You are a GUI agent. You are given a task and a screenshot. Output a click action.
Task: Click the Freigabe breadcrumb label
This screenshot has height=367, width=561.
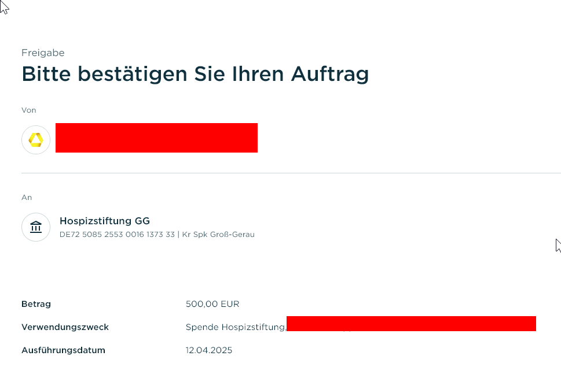click(43, 53)
